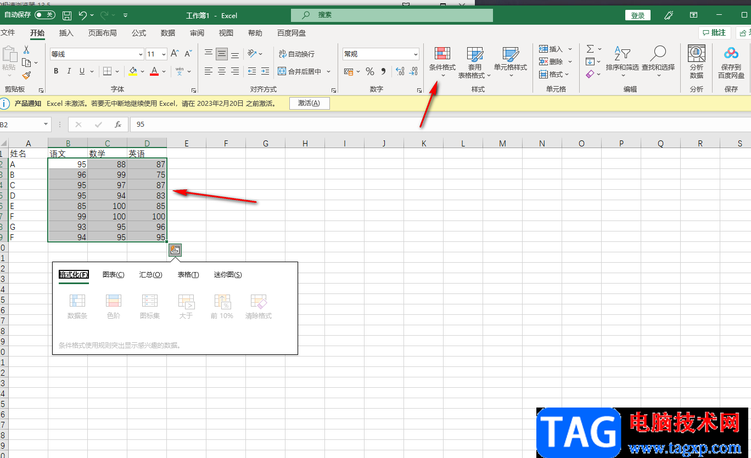The width and height of the screenshot is (751, 458).
Task: Toggle Bold formatting
Action: coord(56,71)
